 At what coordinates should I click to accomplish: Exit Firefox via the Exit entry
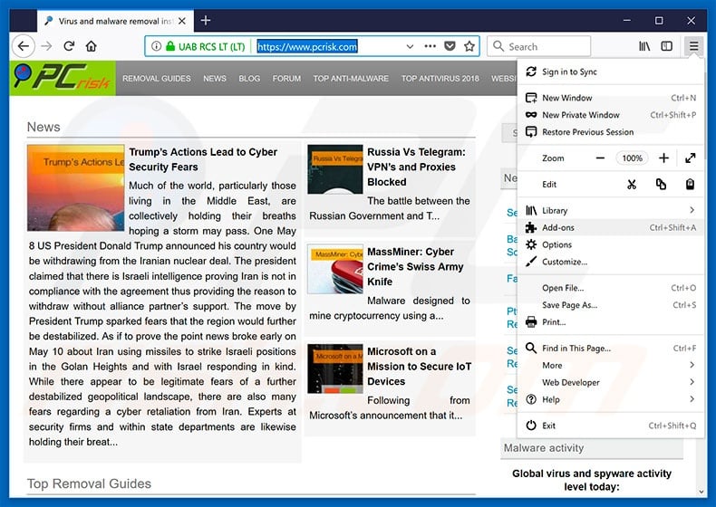click(x=611, y=426)
